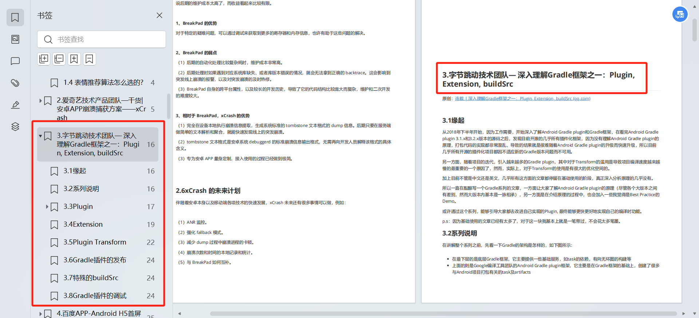Click the bookmarks list scrollbar thumb
Image resolution: width=699 pixels, height=318 pixels.
tap(169, 106)
